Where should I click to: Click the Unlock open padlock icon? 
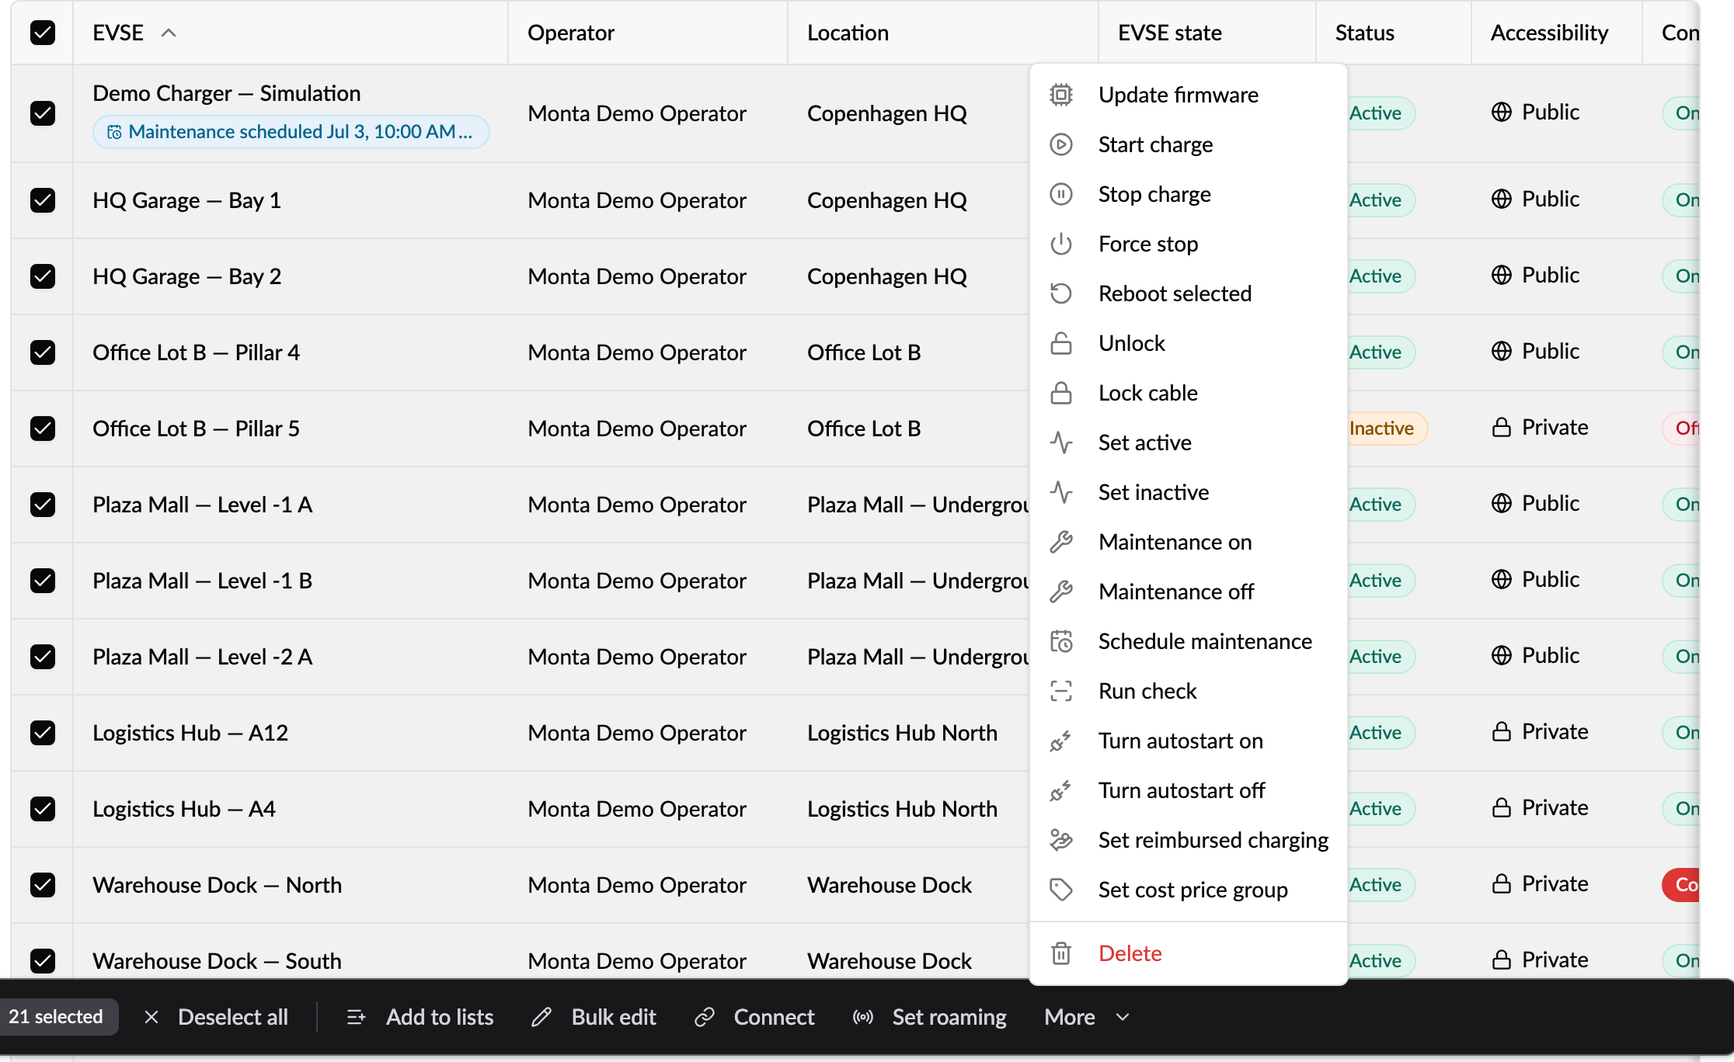[1061, 343]
